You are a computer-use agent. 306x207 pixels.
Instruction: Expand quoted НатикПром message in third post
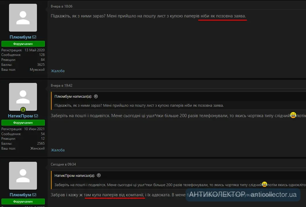click(157, 185)
